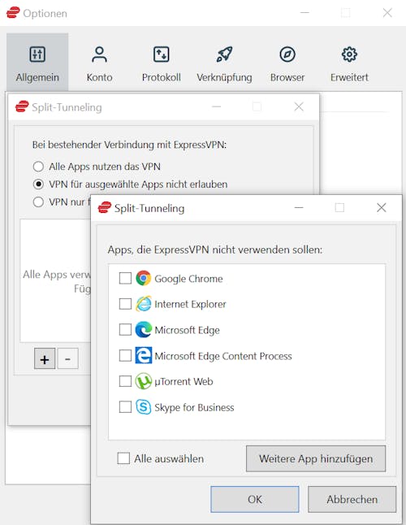This screenshot has width=406, height=525.
Task: Click the Abbrechen button
Action: [x=352, y=499]
